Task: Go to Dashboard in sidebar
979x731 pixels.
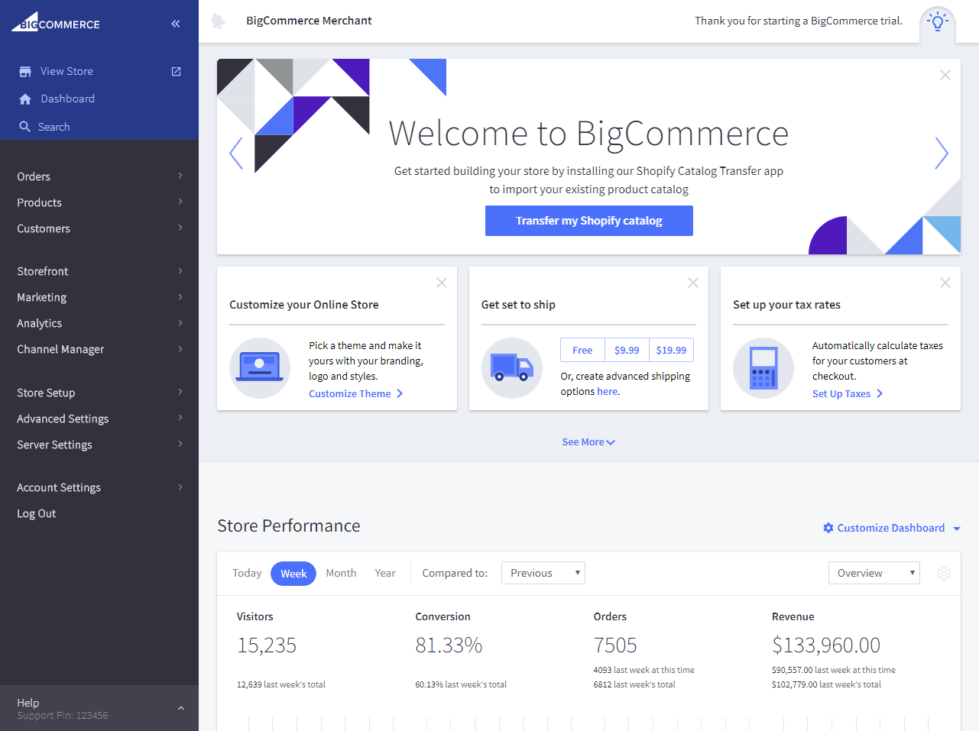Action: click(67, 99)
